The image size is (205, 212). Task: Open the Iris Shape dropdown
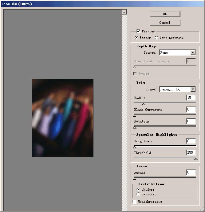[193, 89]
